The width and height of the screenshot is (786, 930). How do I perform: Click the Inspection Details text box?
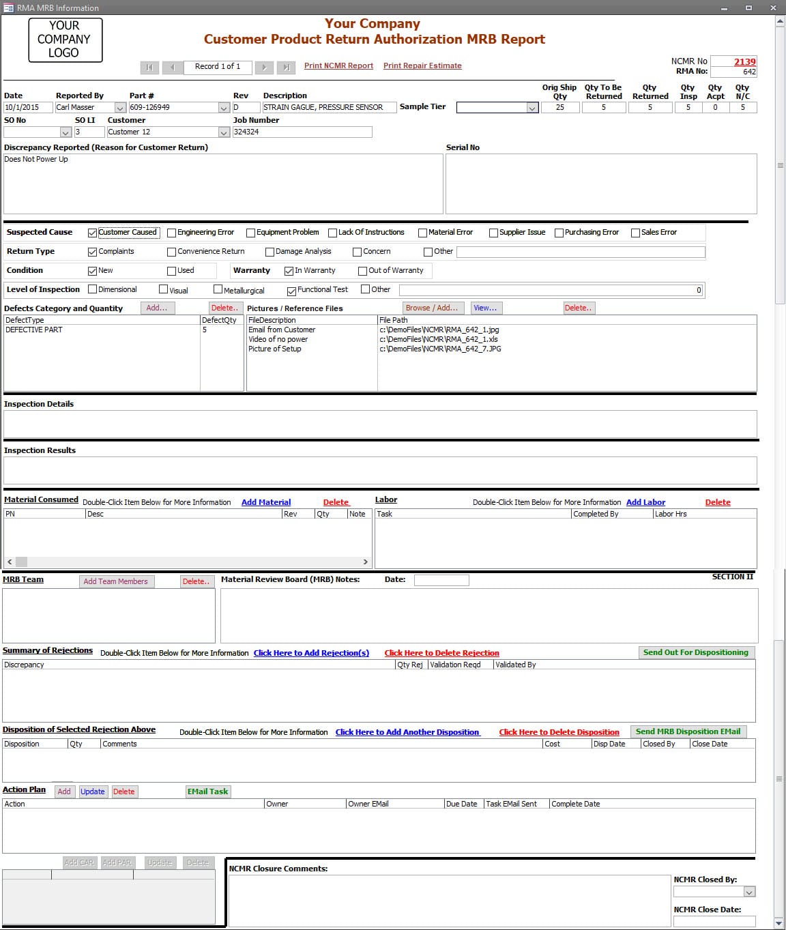pos(380,424)
